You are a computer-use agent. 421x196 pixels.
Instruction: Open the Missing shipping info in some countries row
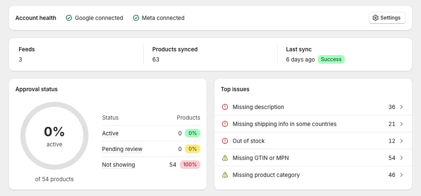[x=313, y=124]
